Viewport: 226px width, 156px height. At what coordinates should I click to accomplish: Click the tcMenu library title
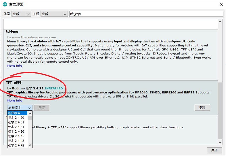(x=12, y=31)
